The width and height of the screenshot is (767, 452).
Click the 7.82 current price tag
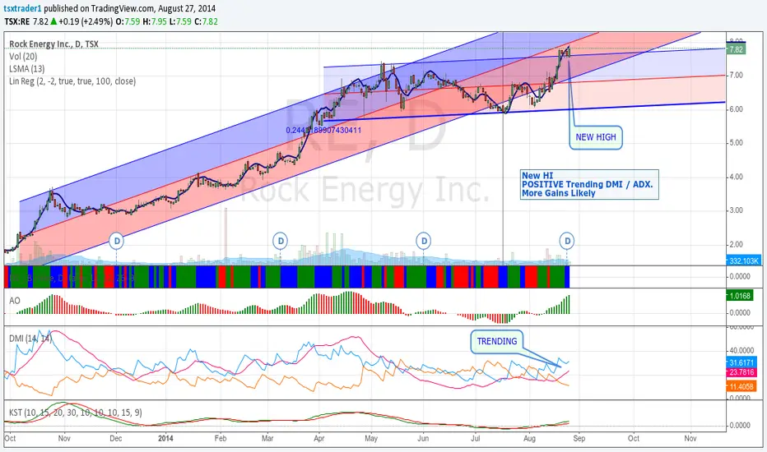click(x=736, y=49)
